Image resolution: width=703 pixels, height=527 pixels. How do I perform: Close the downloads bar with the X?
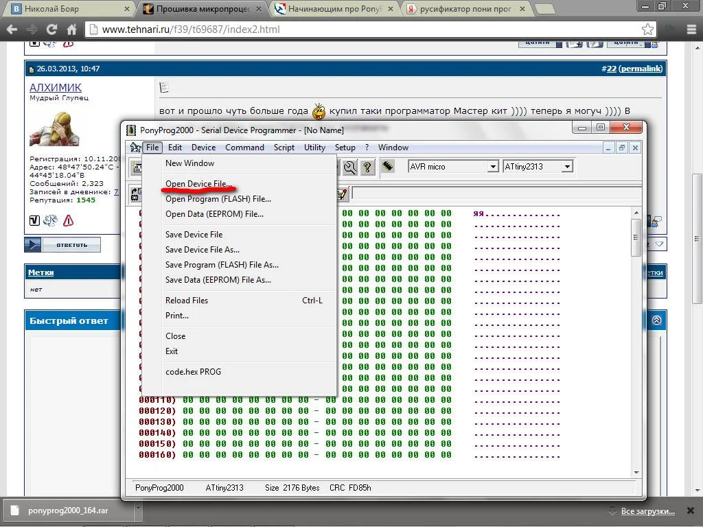[691, 511]
